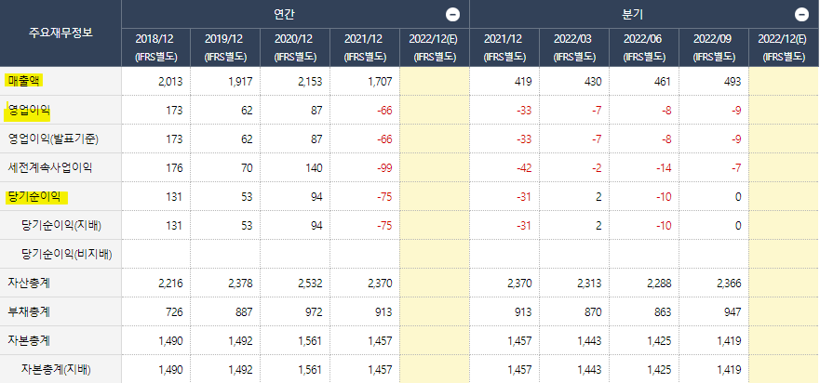Select 자산총계 value 2,313 for 2022/03

coord(589,284)
